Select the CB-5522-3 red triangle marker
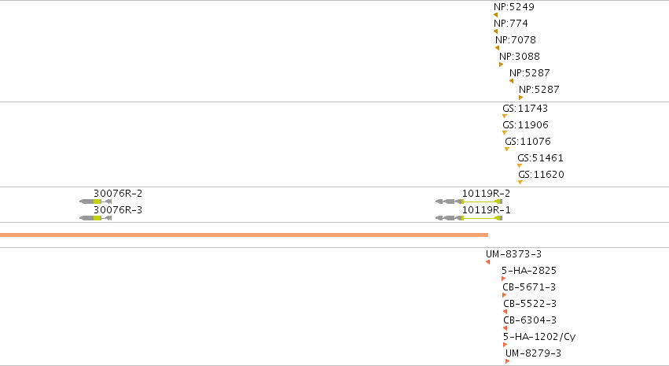Image resolution: width=669 pixels, height=366 pixels. [505, 312]
